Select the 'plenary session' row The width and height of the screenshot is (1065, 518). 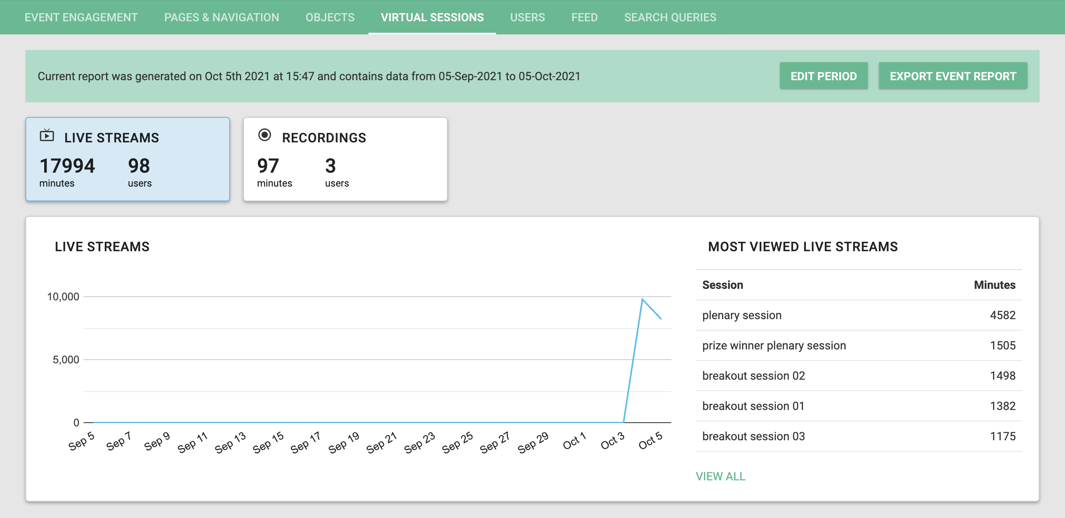click(x=859, y=315)
